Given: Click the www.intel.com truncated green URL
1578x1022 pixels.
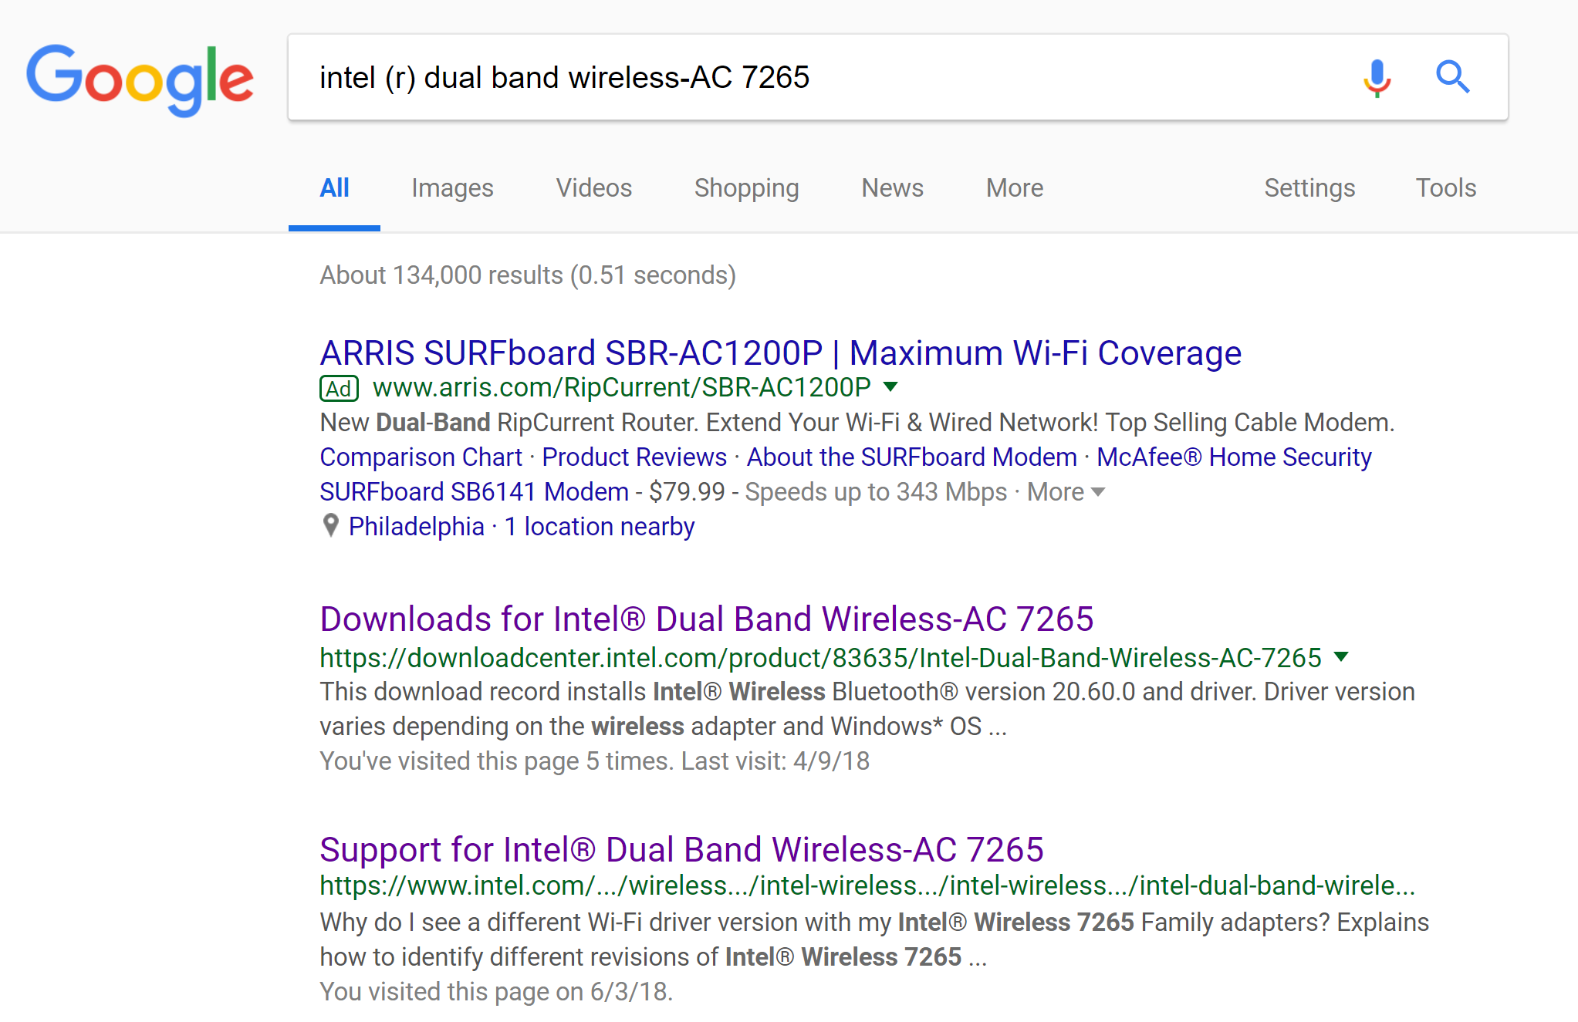Looking at the screenshot, I should [868, 885].
